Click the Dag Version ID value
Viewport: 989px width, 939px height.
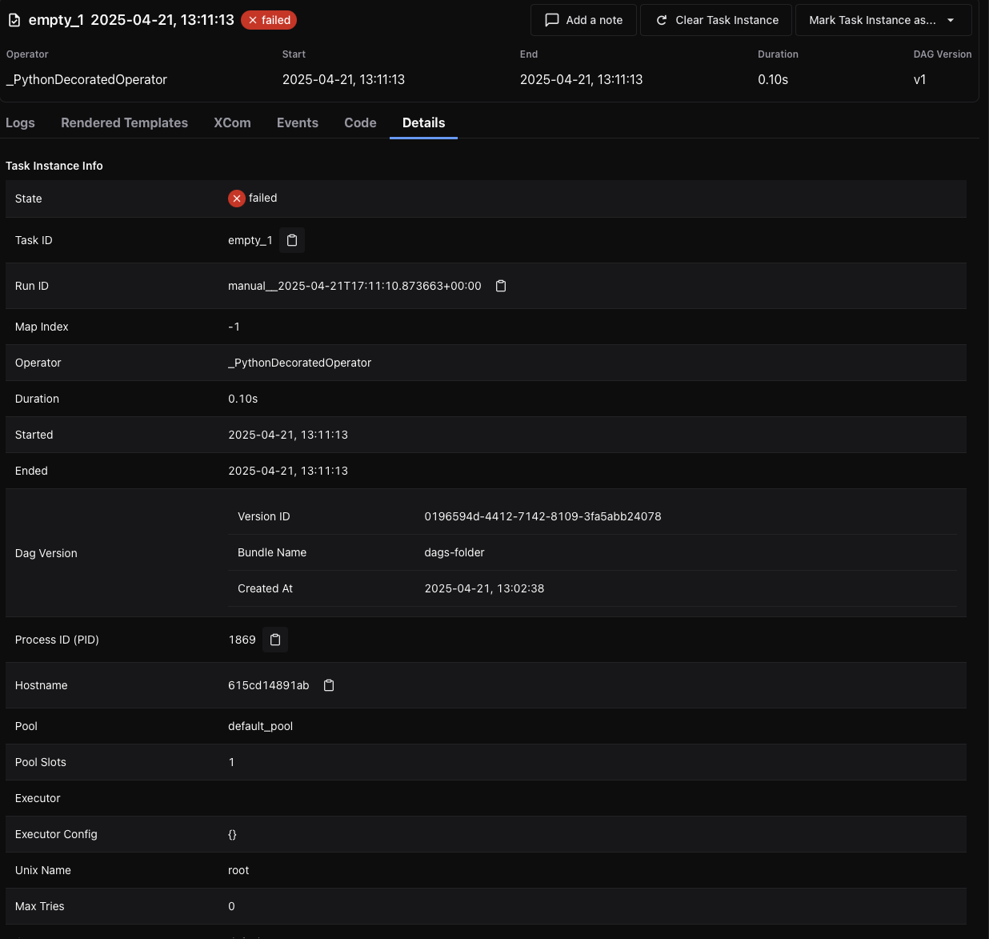tap(543, 516)
